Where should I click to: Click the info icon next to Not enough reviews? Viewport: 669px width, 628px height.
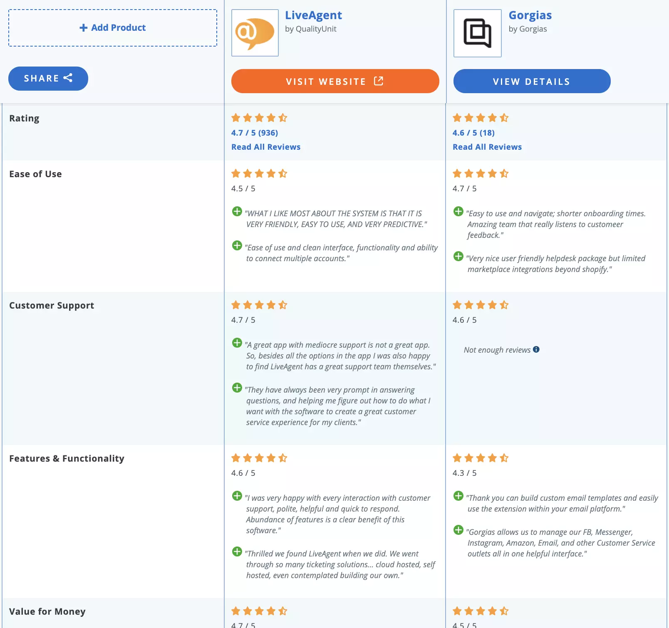536,350
